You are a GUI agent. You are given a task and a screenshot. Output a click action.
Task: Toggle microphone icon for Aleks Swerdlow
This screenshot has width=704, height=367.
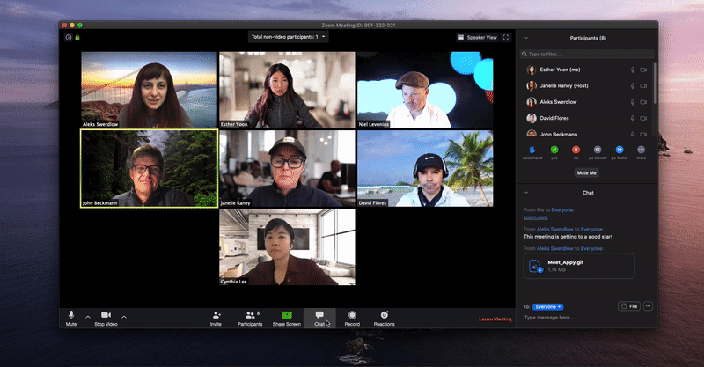tap(633, 102)
